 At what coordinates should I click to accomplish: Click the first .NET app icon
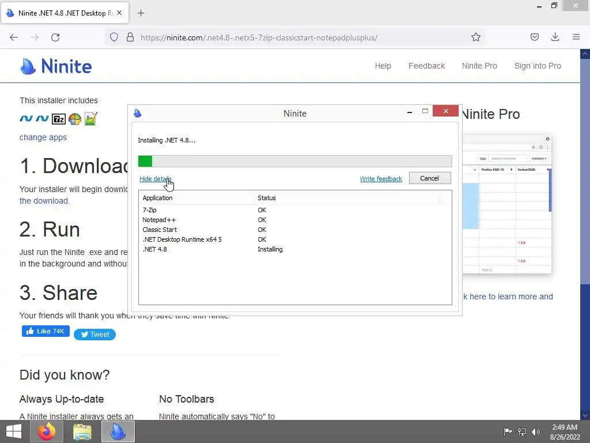pyautogui.click(x=27, y=119)
